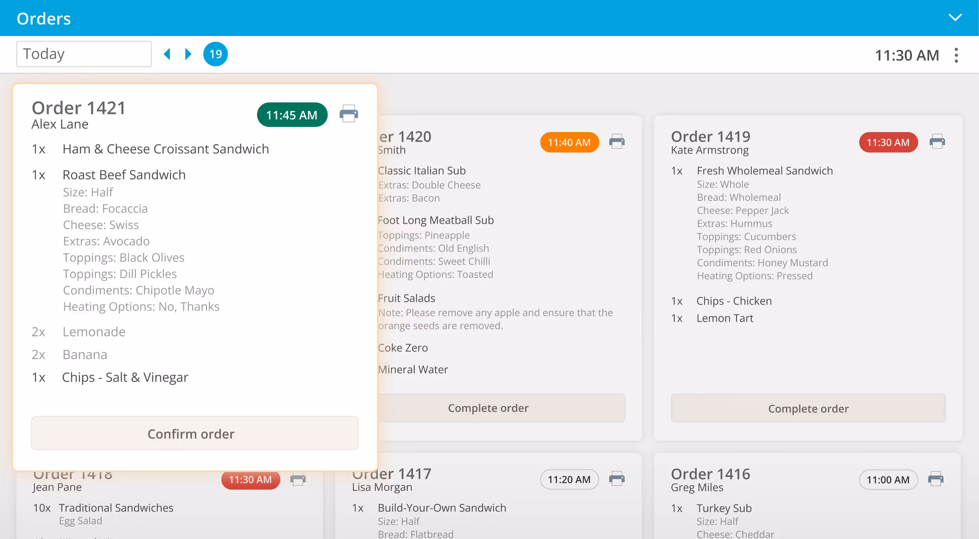This screenshot has height=539, width=979.
Task: Open the Today date selector
Action: pos(84,53)
